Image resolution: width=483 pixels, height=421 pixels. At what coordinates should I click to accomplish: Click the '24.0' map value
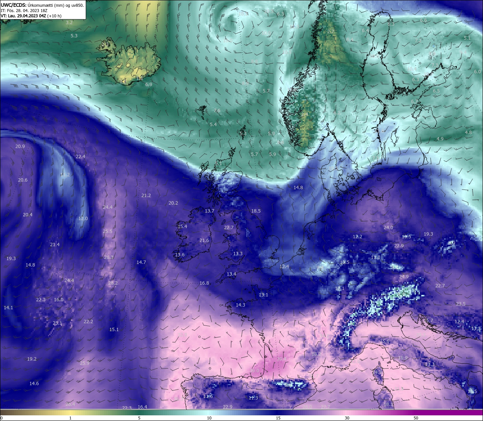pyautogui.click(x=388, y=228)
